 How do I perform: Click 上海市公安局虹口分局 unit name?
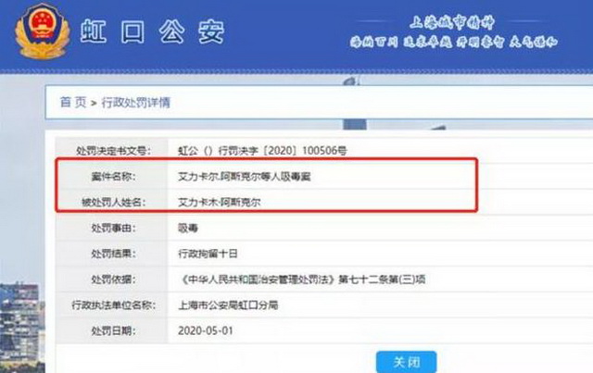(228, 305)
